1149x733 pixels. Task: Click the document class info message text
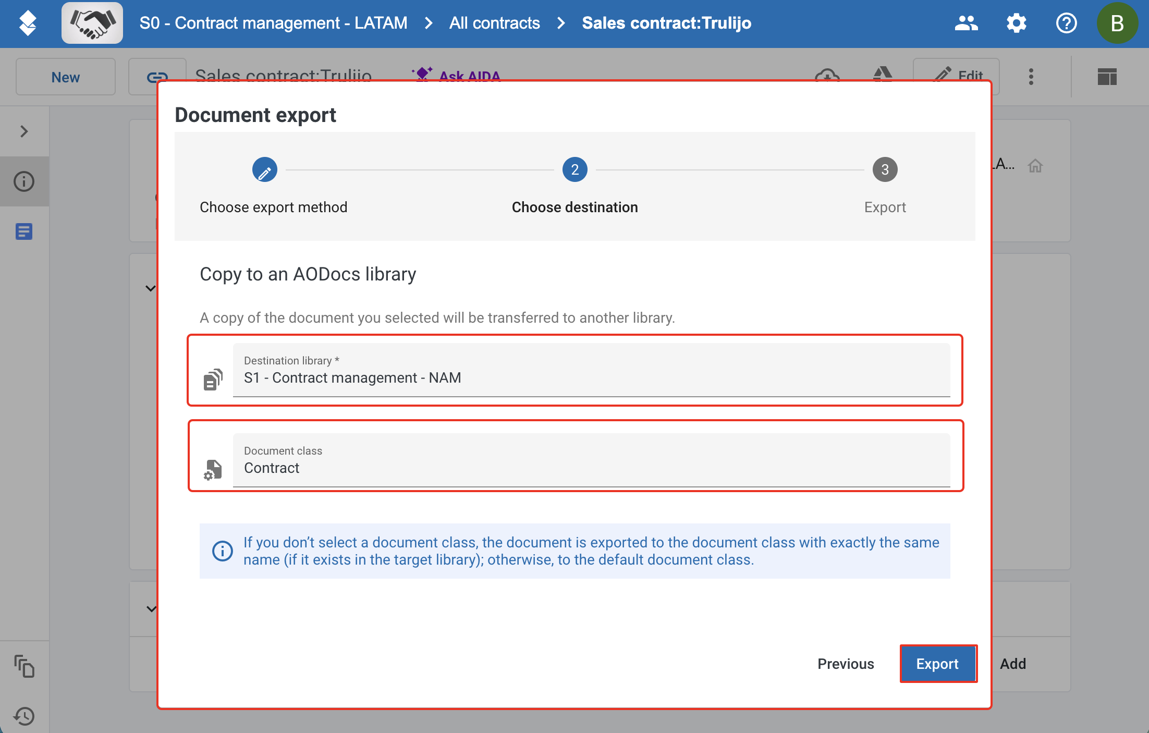pyautogui.click(x=591, y=551)
